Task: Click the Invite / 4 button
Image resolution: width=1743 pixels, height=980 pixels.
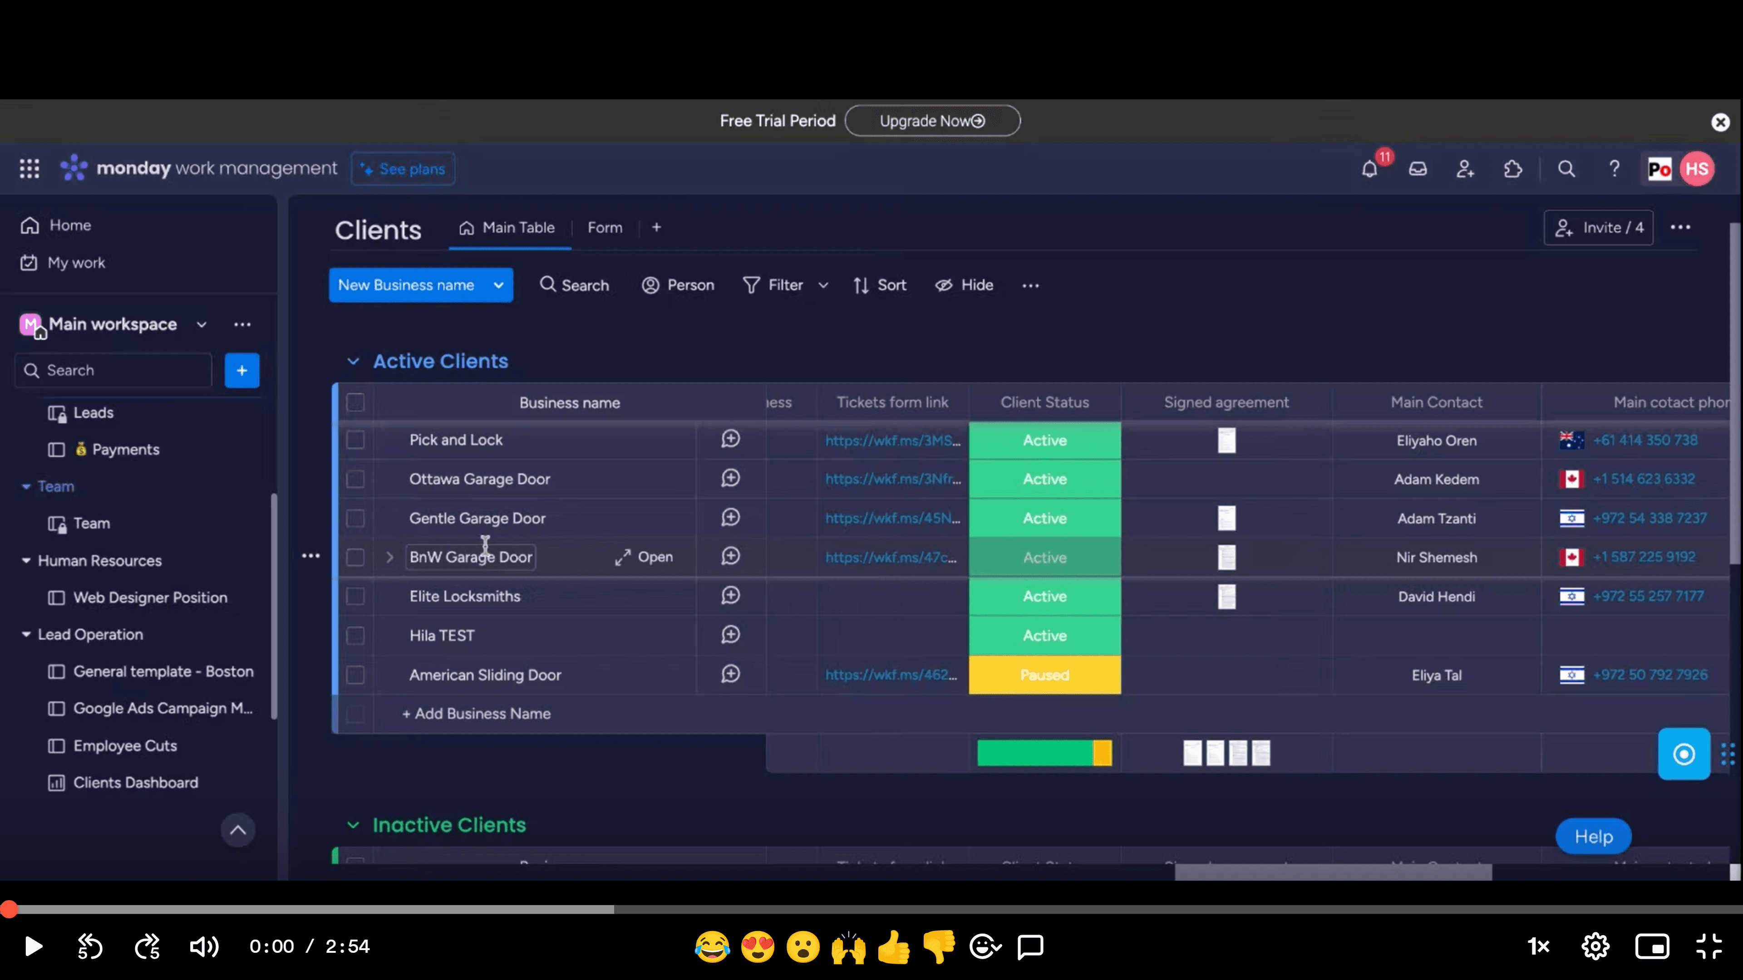Action: 1598,228
